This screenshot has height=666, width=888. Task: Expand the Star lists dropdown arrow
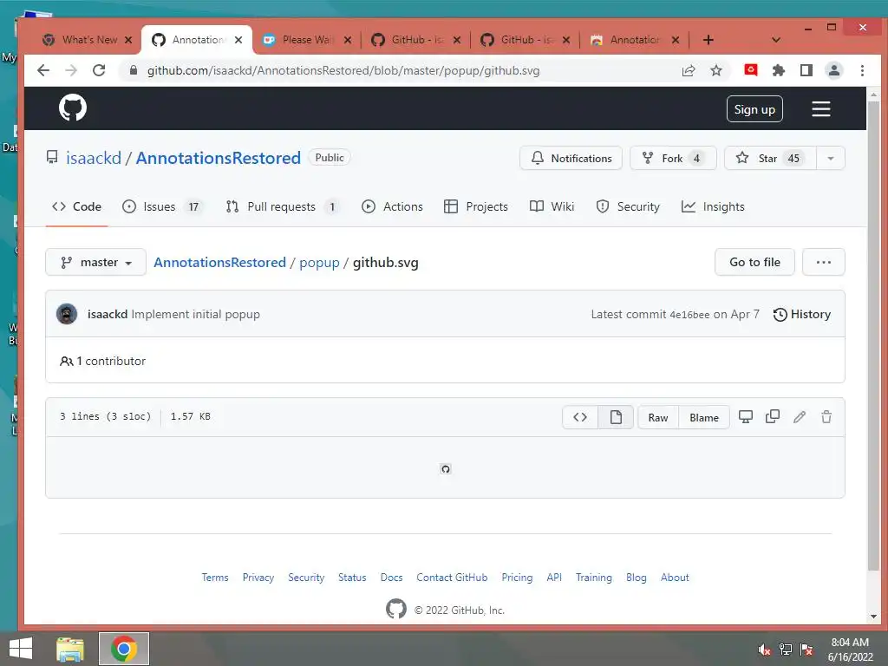tap(831, 158)
